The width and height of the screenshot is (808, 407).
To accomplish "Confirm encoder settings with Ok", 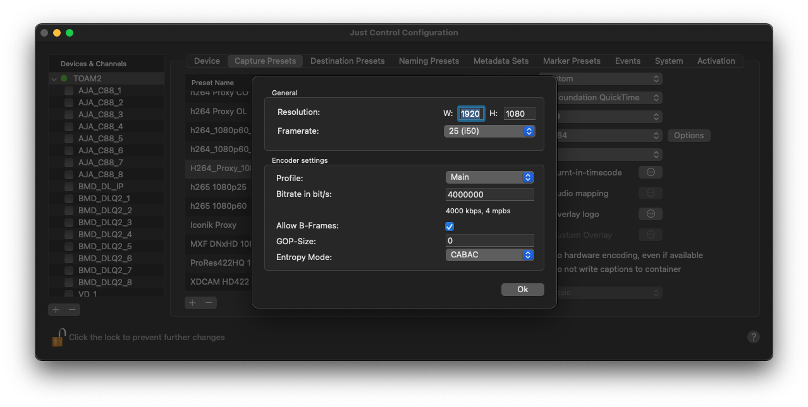I will tap(522, 289).
